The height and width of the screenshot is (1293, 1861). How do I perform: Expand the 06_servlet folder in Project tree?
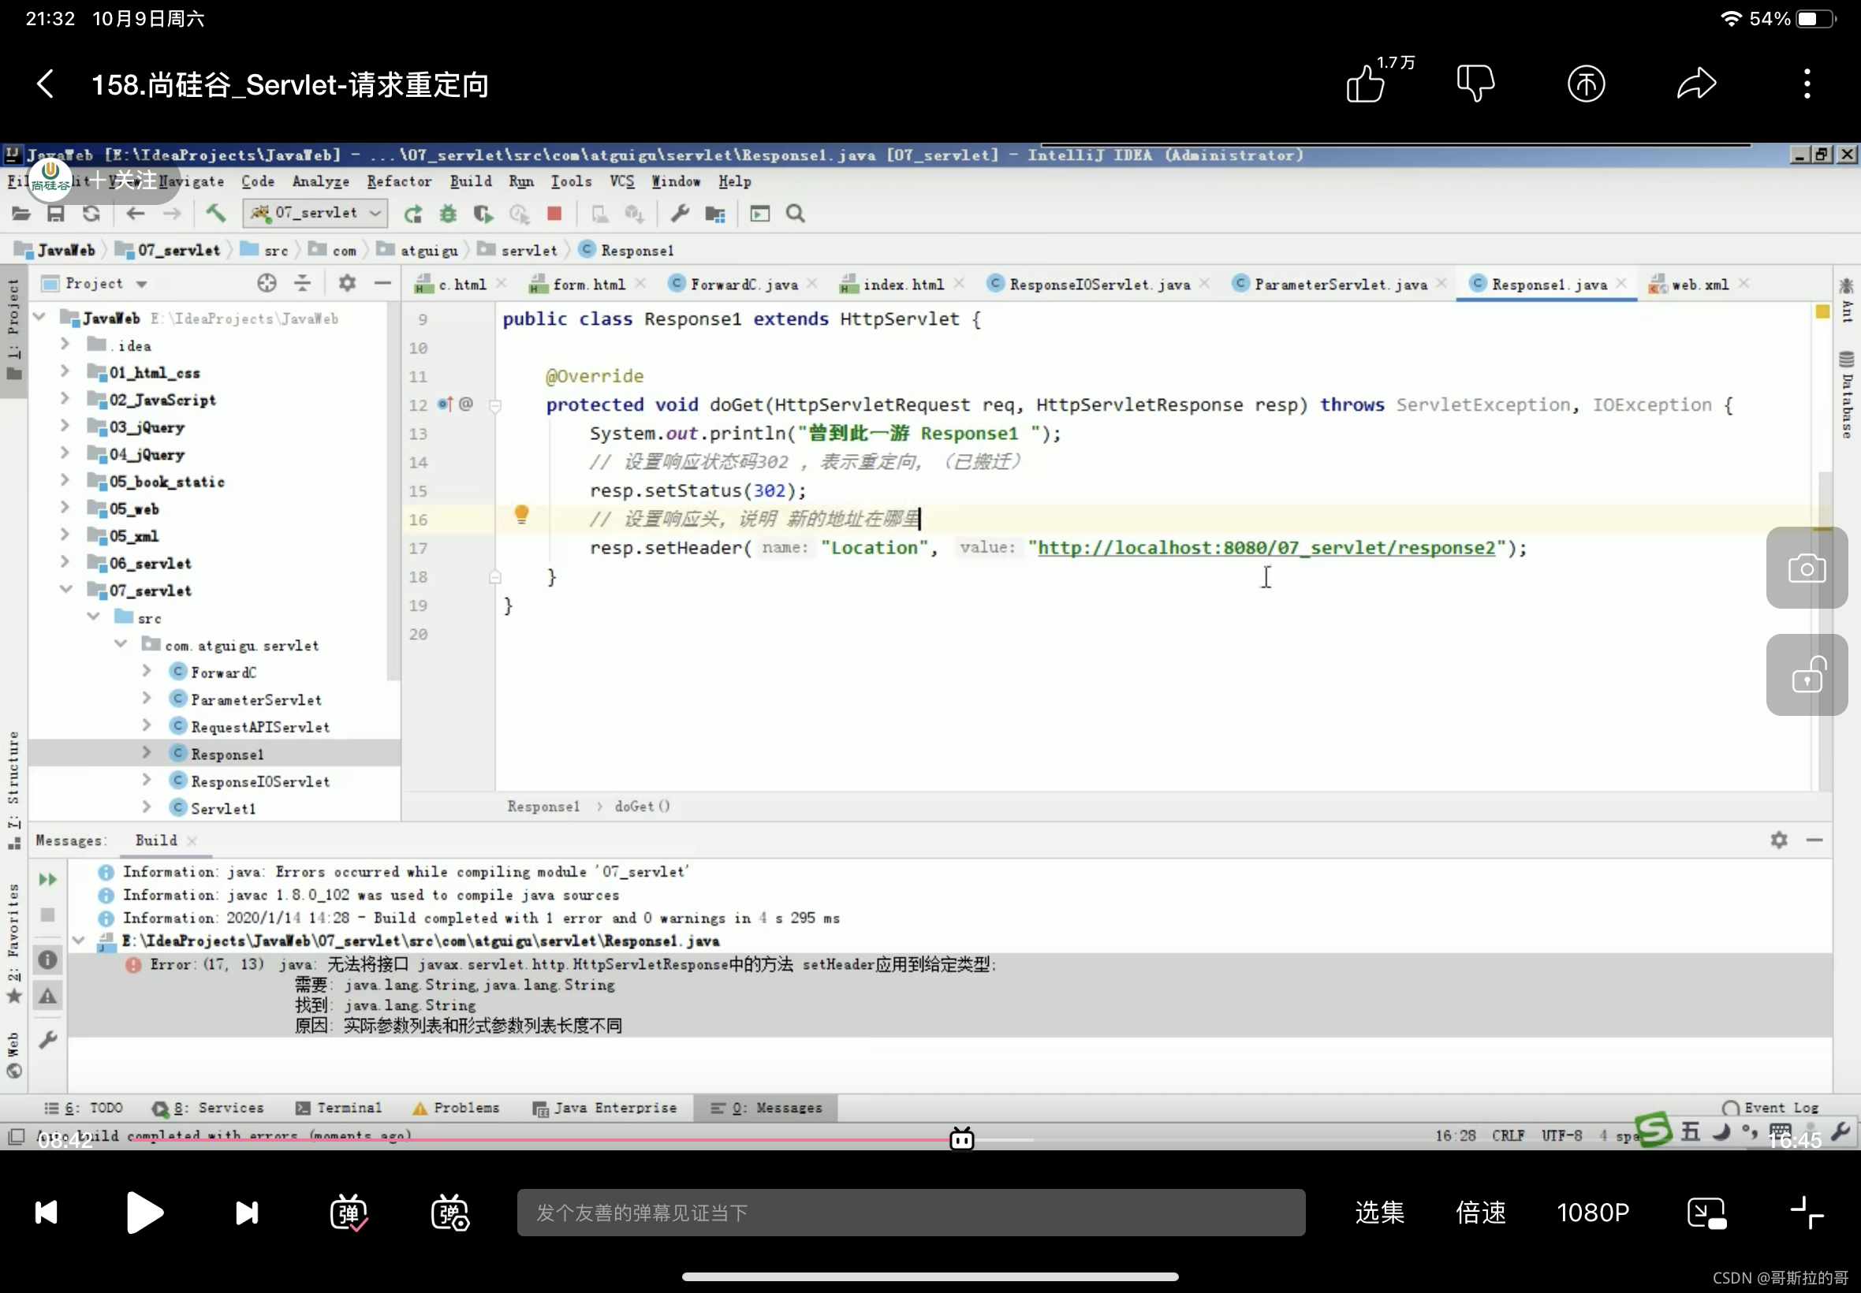tap(66, 562)
